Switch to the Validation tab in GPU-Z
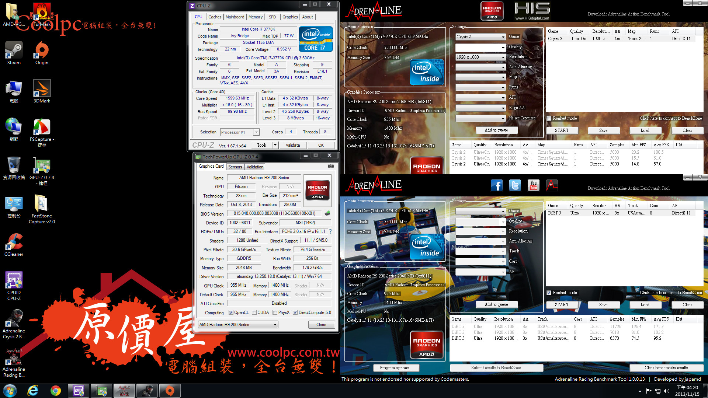Viewport: 708px width, 398px height. (x=255, y=167)
